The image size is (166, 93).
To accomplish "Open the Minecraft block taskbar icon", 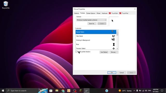I will [81, 91].
